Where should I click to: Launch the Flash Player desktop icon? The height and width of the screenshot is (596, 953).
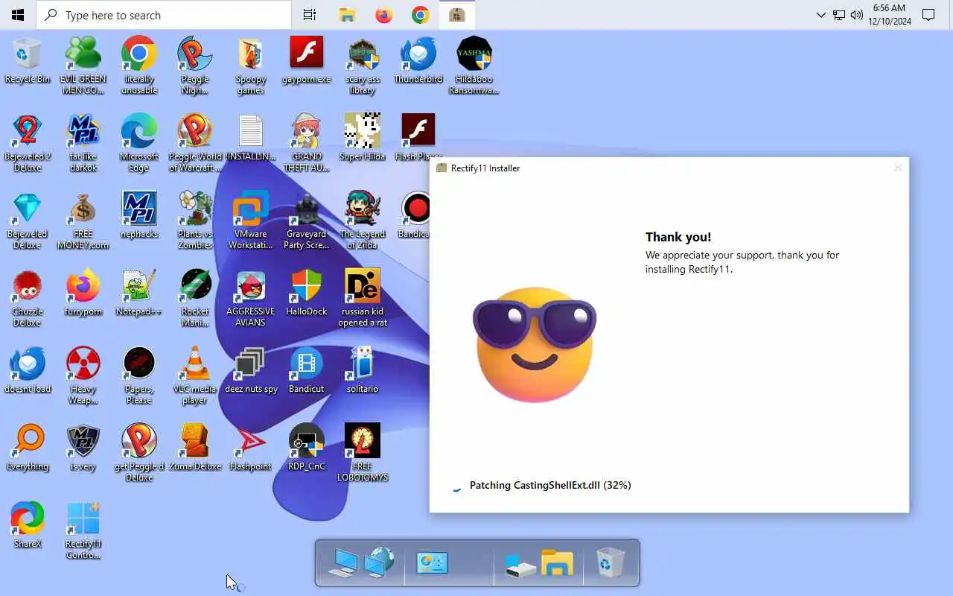tap(418, 139)
